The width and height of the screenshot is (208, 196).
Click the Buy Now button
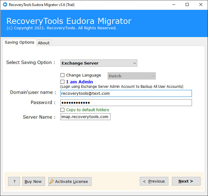pos(34,181)
